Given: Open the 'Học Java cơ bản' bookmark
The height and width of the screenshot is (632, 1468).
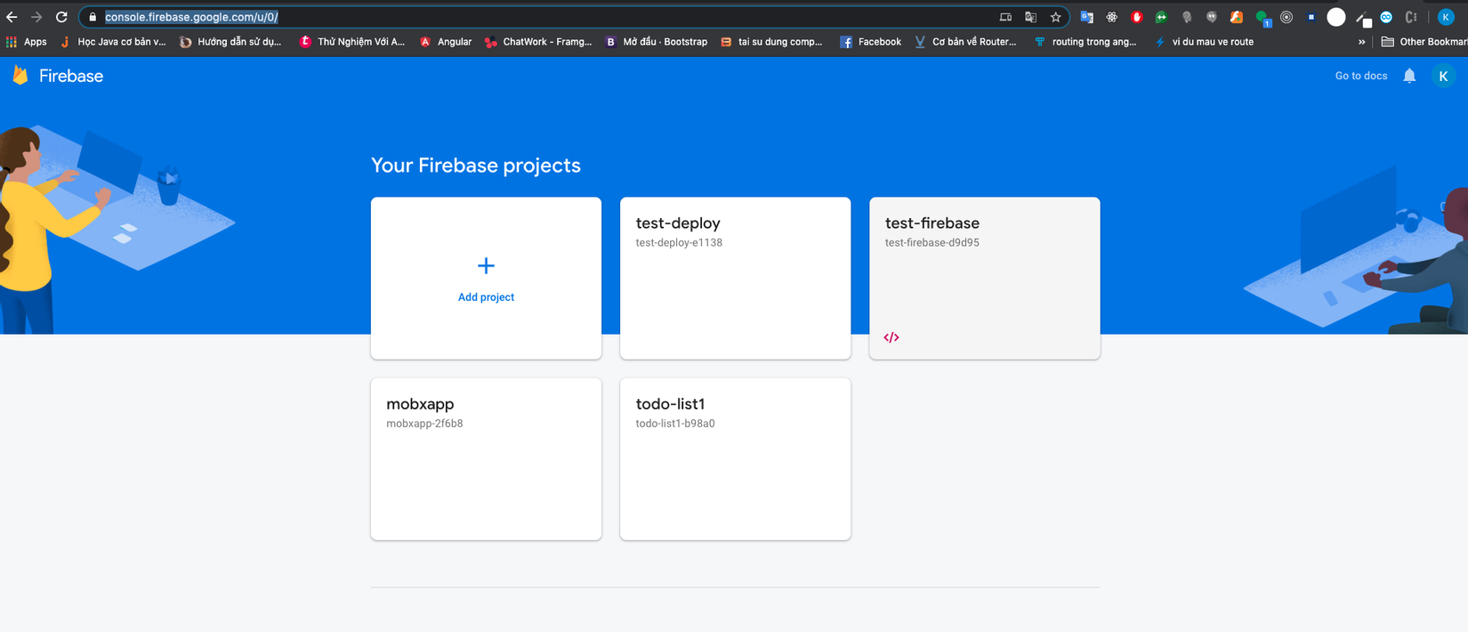Looking at the screenshot, I should coord(113,42).
